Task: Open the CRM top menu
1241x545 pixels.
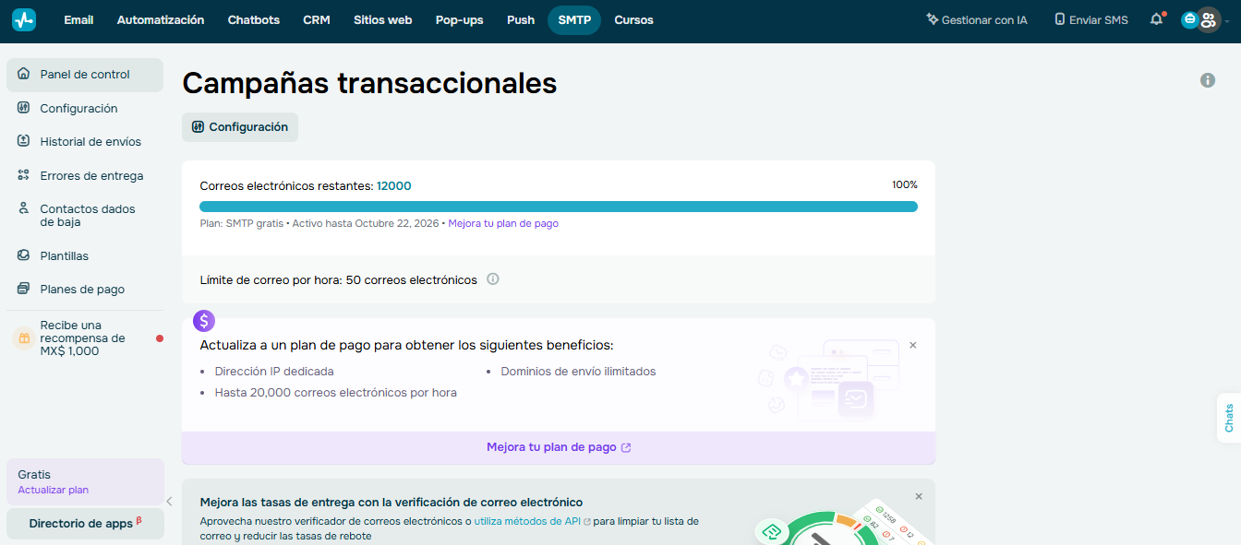Action: coord(317,19)
